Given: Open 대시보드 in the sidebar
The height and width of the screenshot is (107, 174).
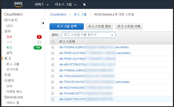Looking at the screenshot, I should [x=11, y=20].
